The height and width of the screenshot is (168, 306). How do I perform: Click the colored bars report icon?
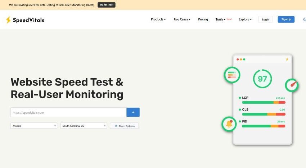(x=232, y=75)
